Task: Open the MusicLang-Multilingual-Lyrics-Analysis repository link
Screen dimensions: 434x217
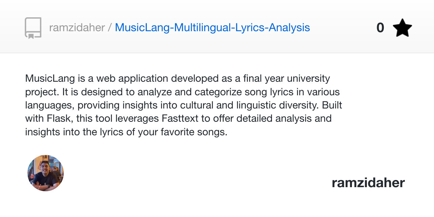Action: point(212,27)
